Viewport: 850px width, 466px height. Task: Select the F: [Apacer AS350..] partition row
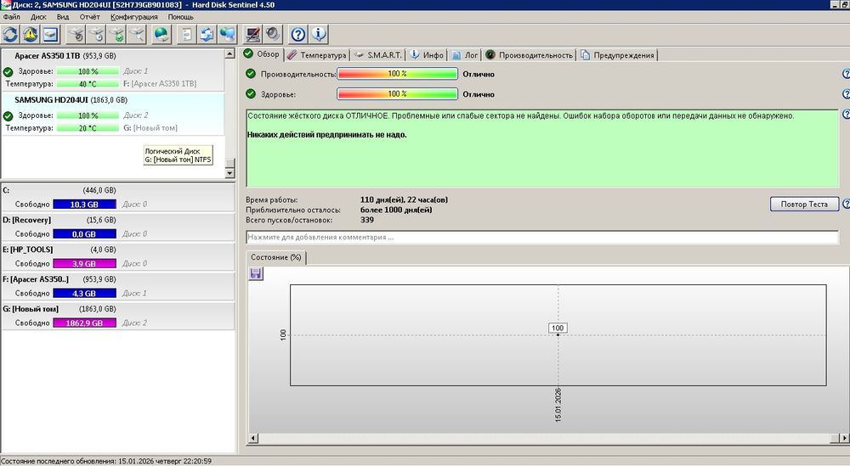[x=117, y=287]
